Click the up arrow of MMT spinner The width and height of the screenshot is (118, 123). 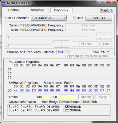[68, 51]
